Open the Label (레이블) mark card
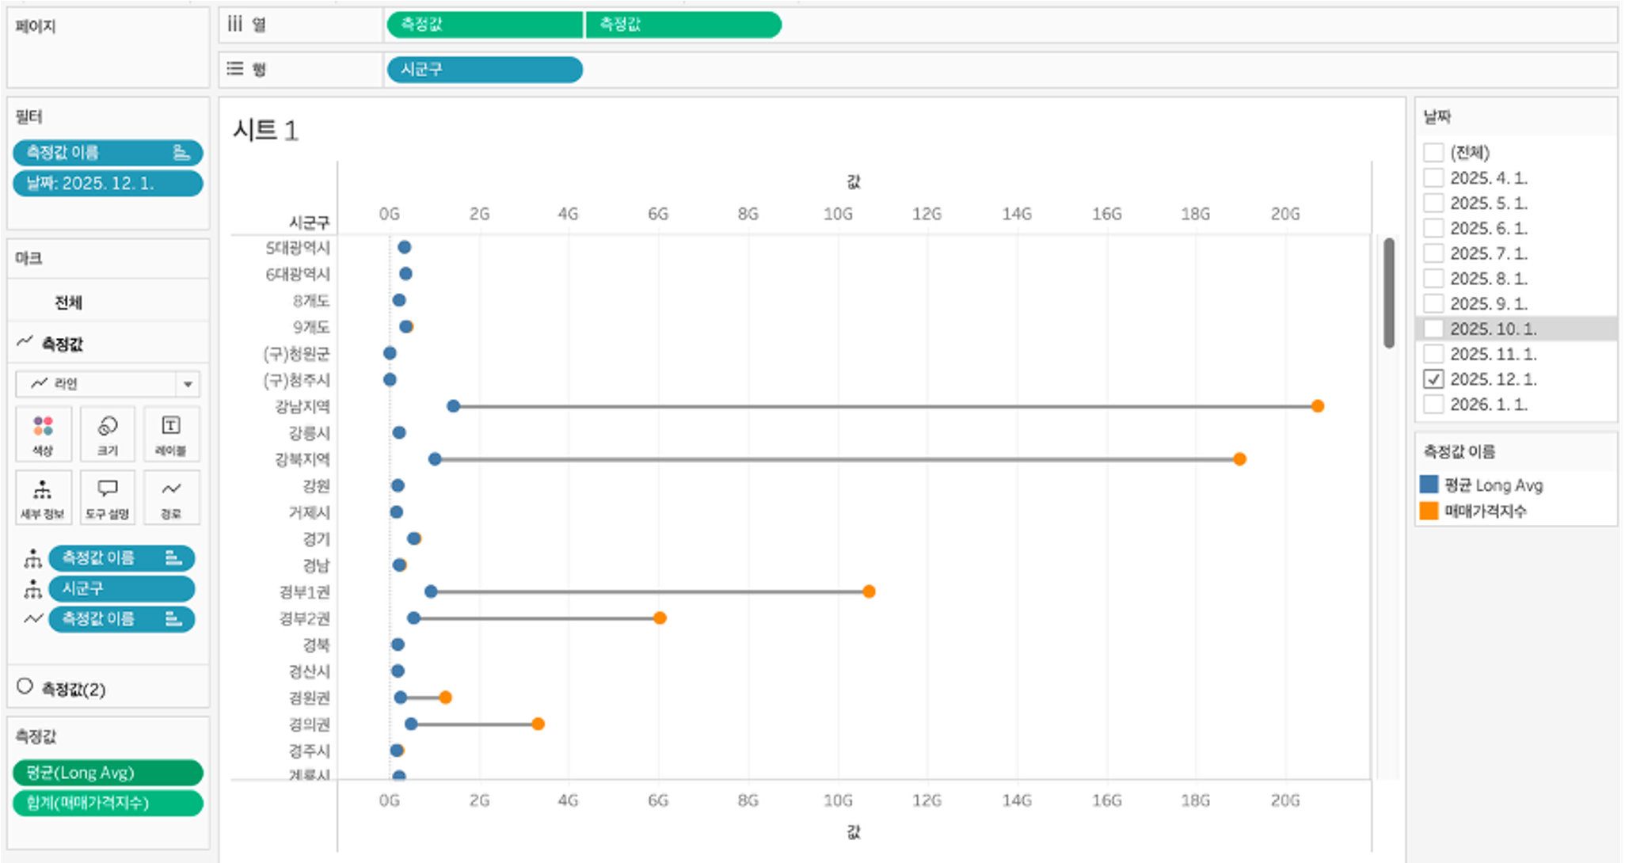This screenshot has height=863, width=1625. pos(171,434)
